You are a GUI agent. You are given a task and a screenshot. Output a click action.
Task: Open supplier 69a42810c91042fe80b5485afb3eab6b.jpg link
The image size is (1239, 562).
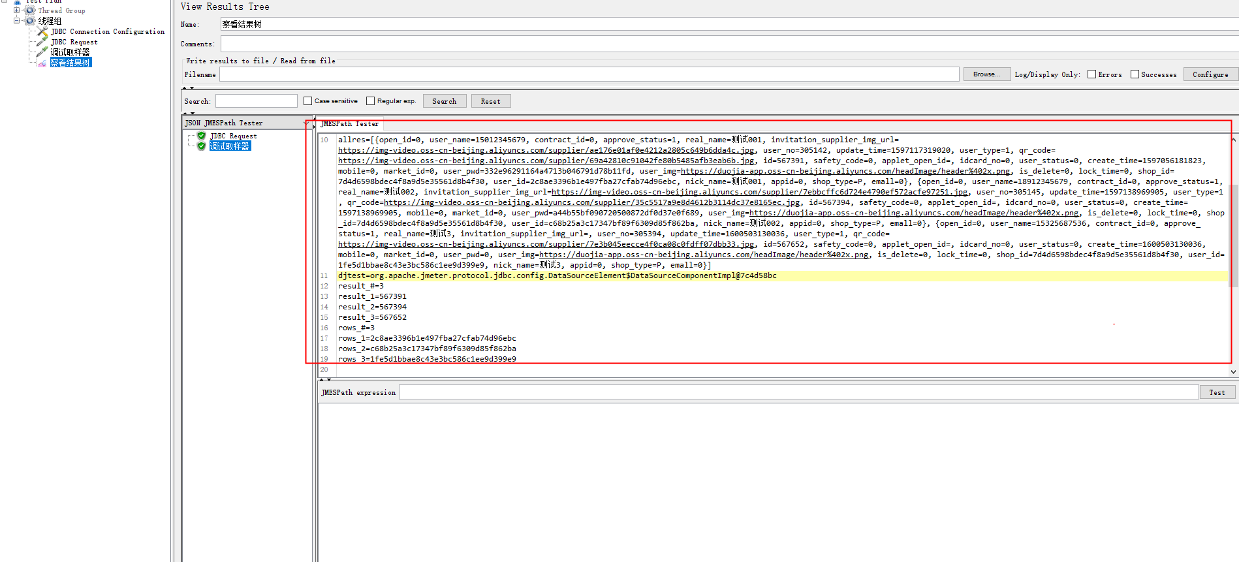click(546, 161)
